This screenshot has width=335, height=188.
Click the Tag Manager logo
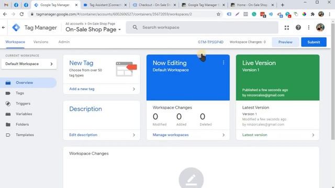16,28
